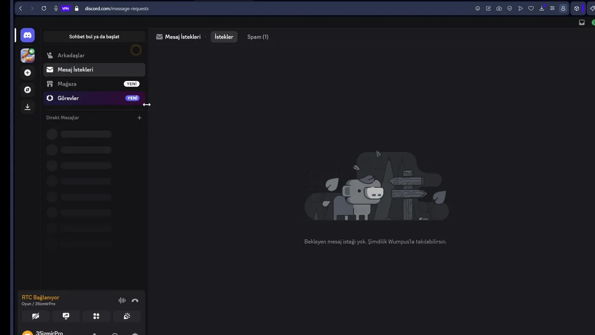The width and height of the screenshot is (595, 335).
Task: Open the smiley emoji icon in browser toolbar
Action: click(x=477, y=8)
